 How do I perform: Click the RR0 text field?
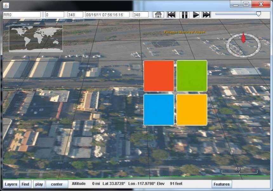tap(22, 15)
